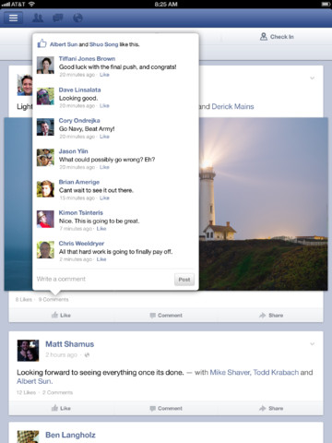Open Ben Langholz's profile
This screenshot has height=443, width=332.
[70, 435]
